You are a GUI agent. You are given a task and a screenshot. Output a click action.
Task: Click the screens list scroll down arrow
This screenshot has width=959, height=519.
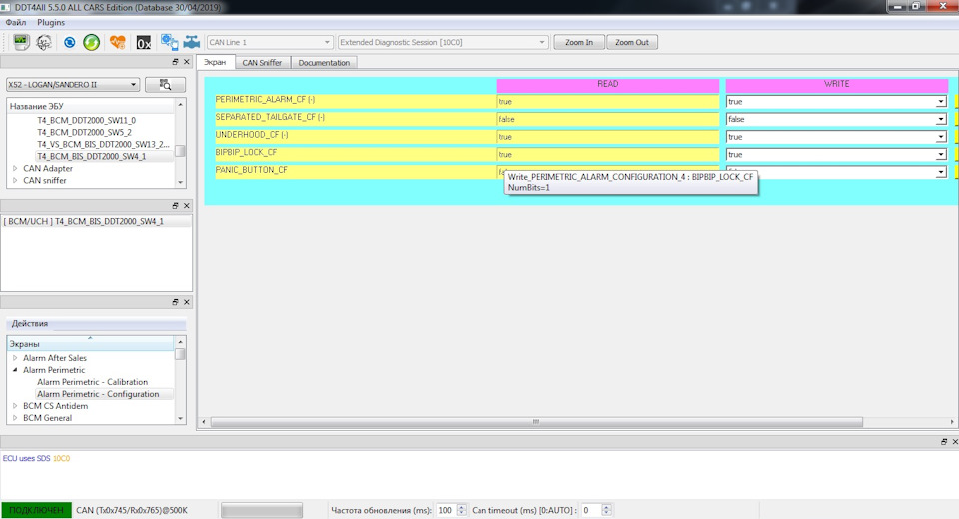pos(180,419)
